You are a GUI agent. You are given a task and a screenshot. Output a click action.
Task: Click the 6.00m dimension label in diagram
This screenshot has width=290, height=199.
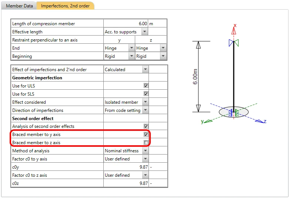click(195, 77)
